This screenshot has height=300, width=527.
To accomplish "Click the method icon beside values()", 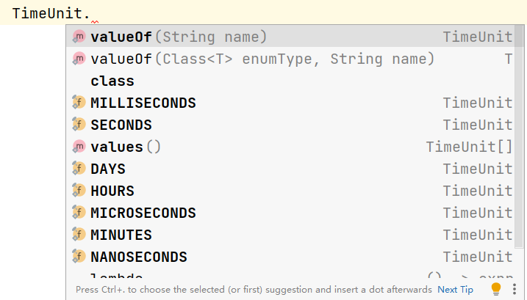I will click(79, 147).
